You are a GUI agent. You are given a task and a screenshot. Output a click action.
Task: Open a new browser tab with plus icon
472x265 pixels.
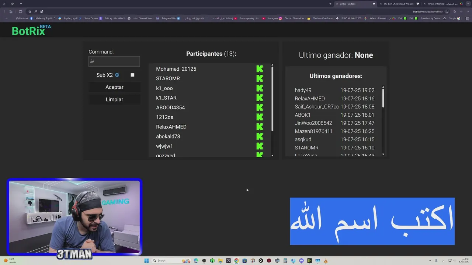point(330,4)
